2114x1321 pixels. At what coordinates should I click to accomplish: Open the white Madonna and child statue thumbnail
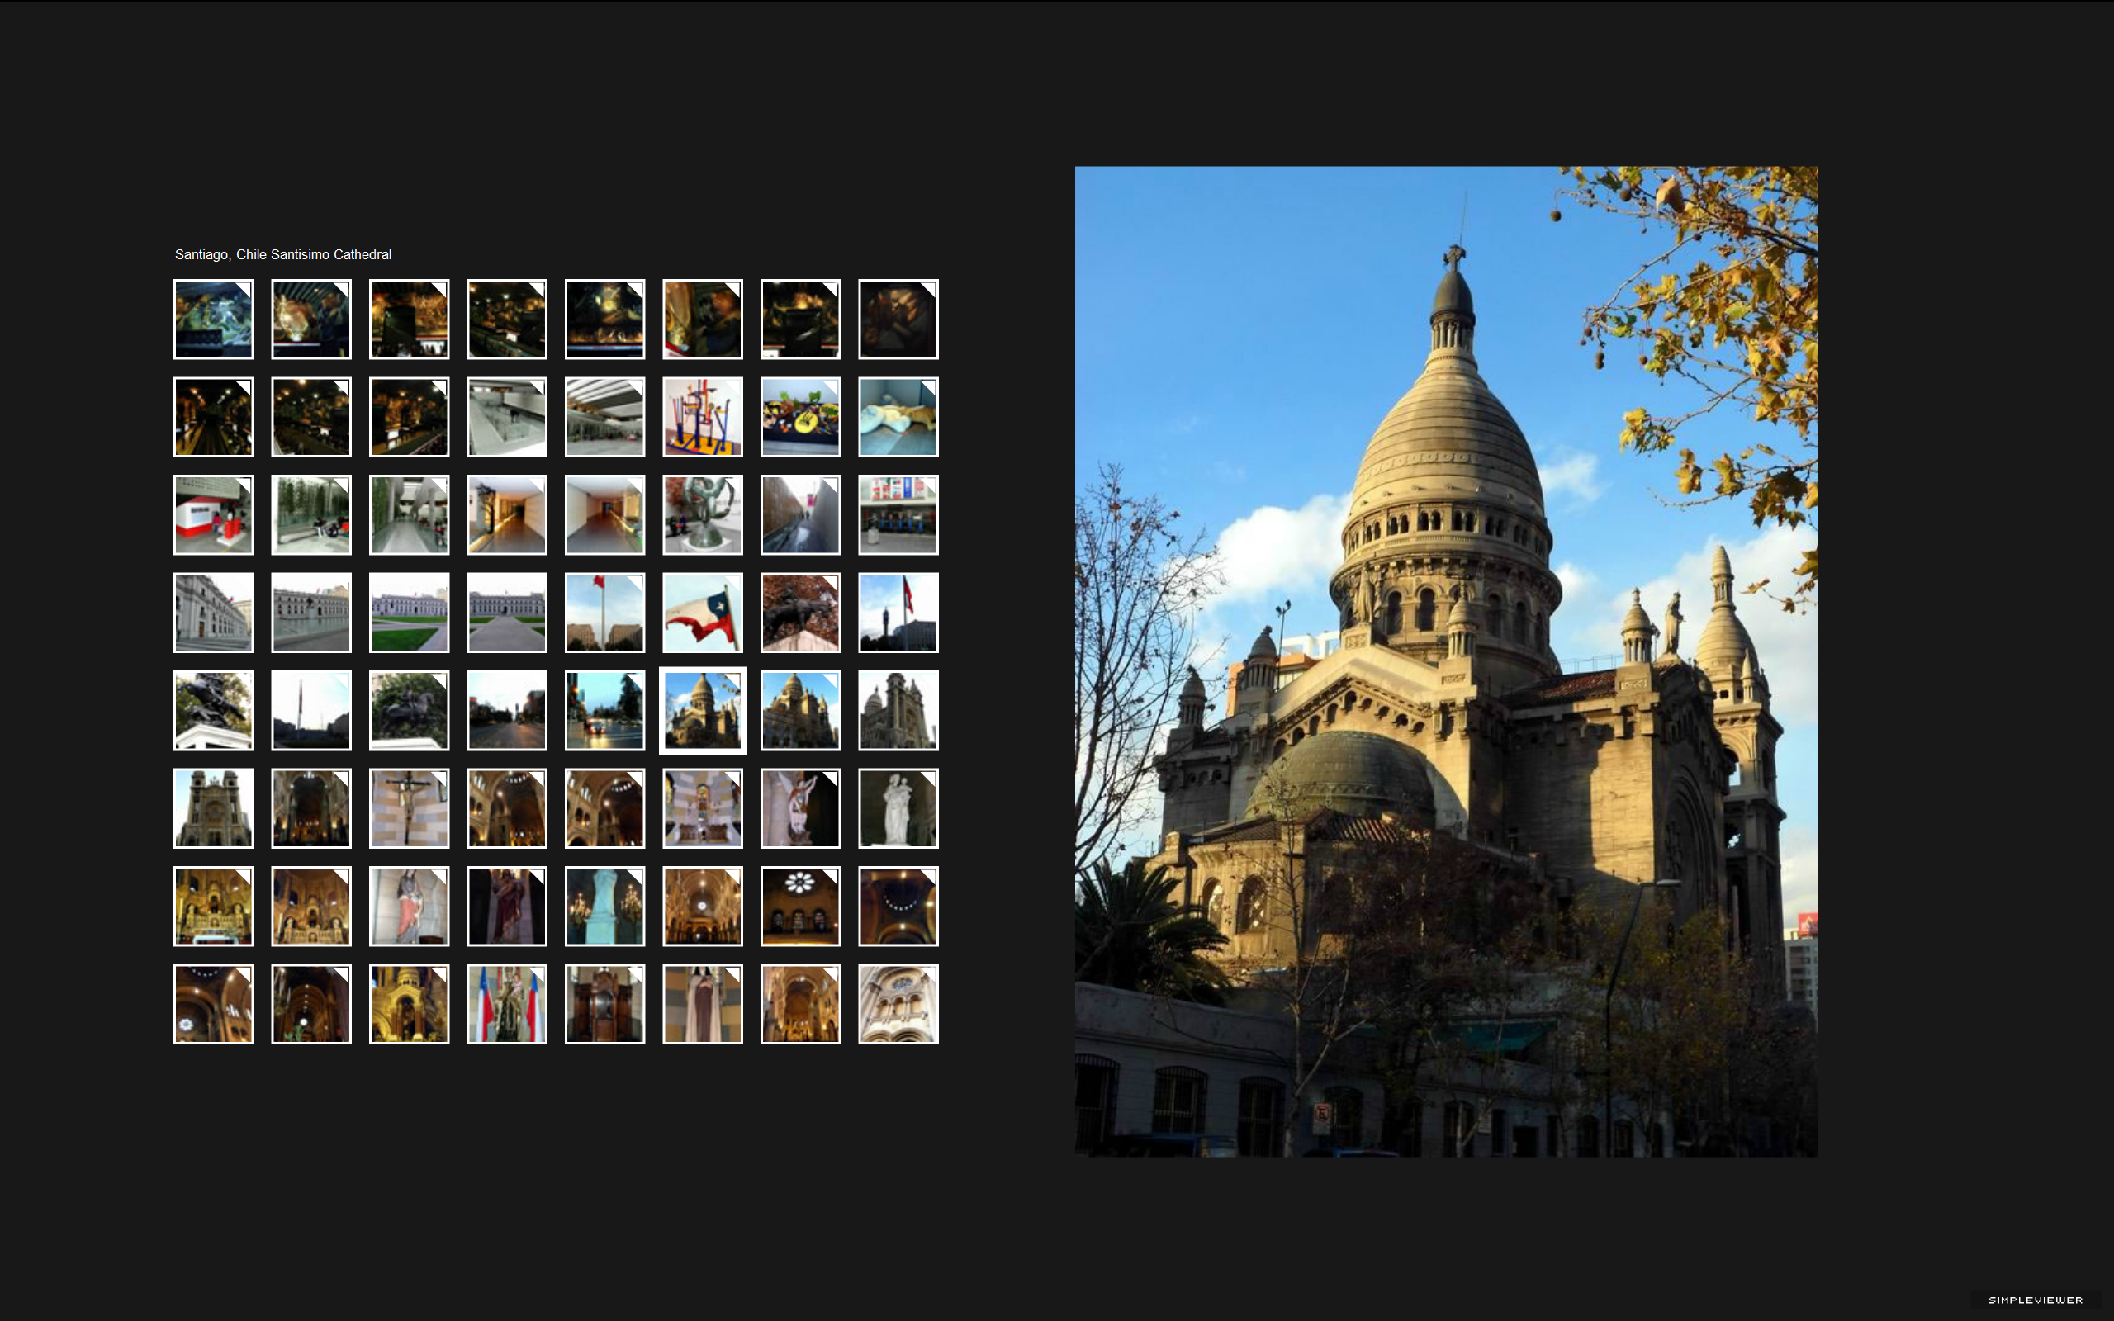tap(898, 808)
